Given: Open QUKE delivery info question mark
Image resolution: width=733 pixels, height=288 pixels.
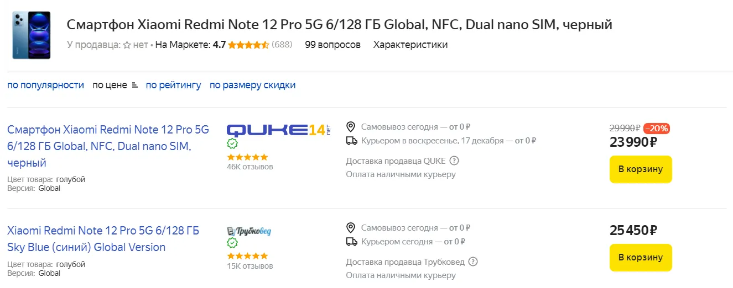Looking at the screenshot, I should coord(454,161).
